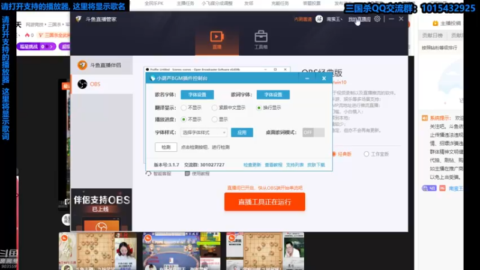
Task: Open first chess stream thumbnail
Action: tap(98, 251)
